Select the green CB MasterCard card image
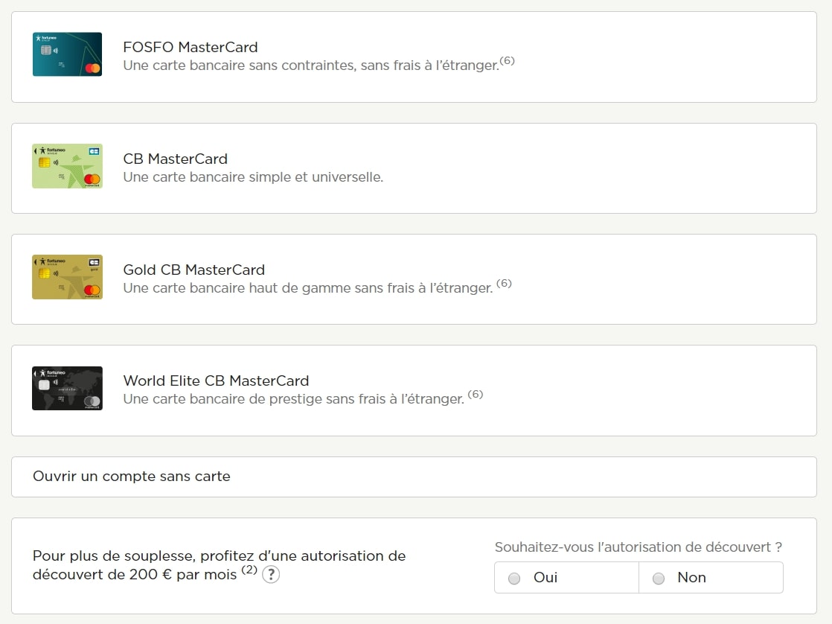The width and height of the screenshot is (832, 624). (68, 166)
